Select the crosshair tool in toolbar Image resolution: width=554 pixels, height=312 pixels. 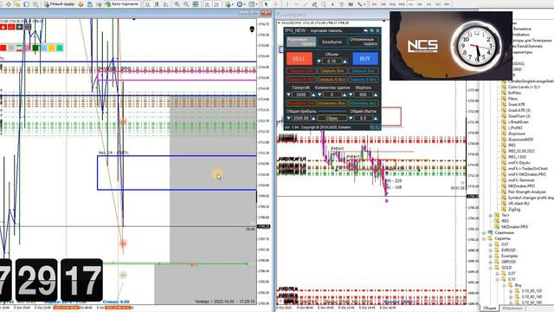[275, 4]
